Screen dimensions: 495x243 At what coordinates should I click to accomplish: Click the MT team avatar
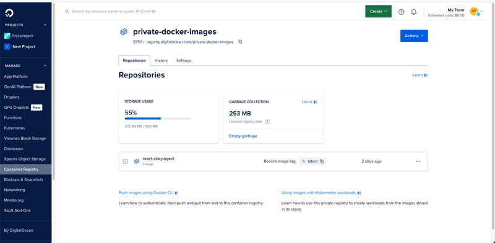coord(474,11)
